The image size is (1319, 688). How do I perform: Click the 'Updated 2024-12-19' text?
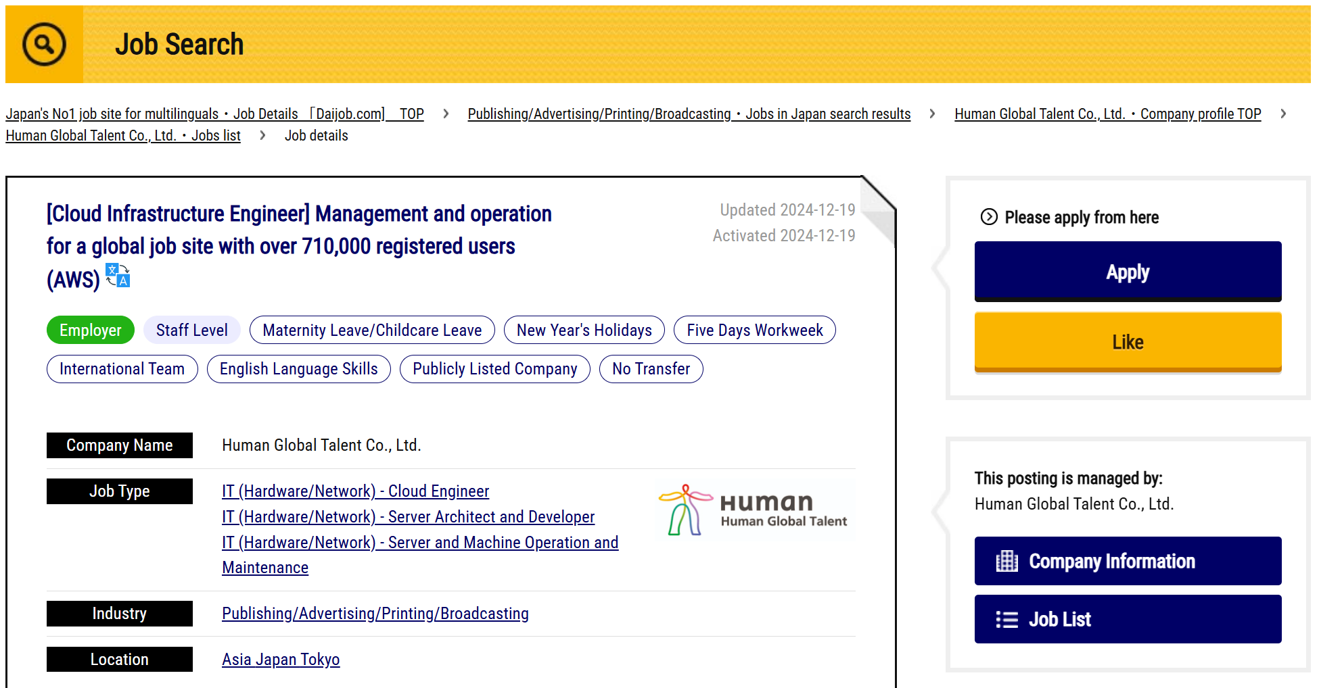click(787, 210)
